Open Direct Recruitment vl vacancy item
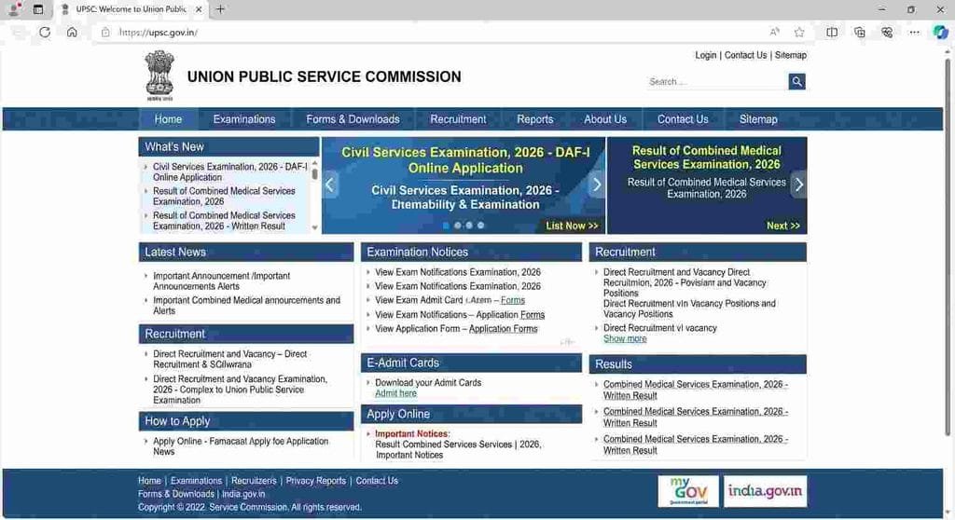Image resolution: width=955 pixels, height=520 pixels. coord(659,328)
